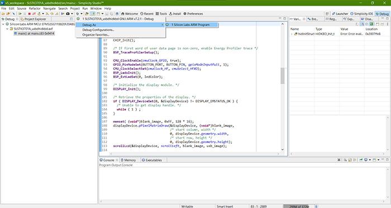
Task: Open the Refactor menu
Action: [35, 8]
